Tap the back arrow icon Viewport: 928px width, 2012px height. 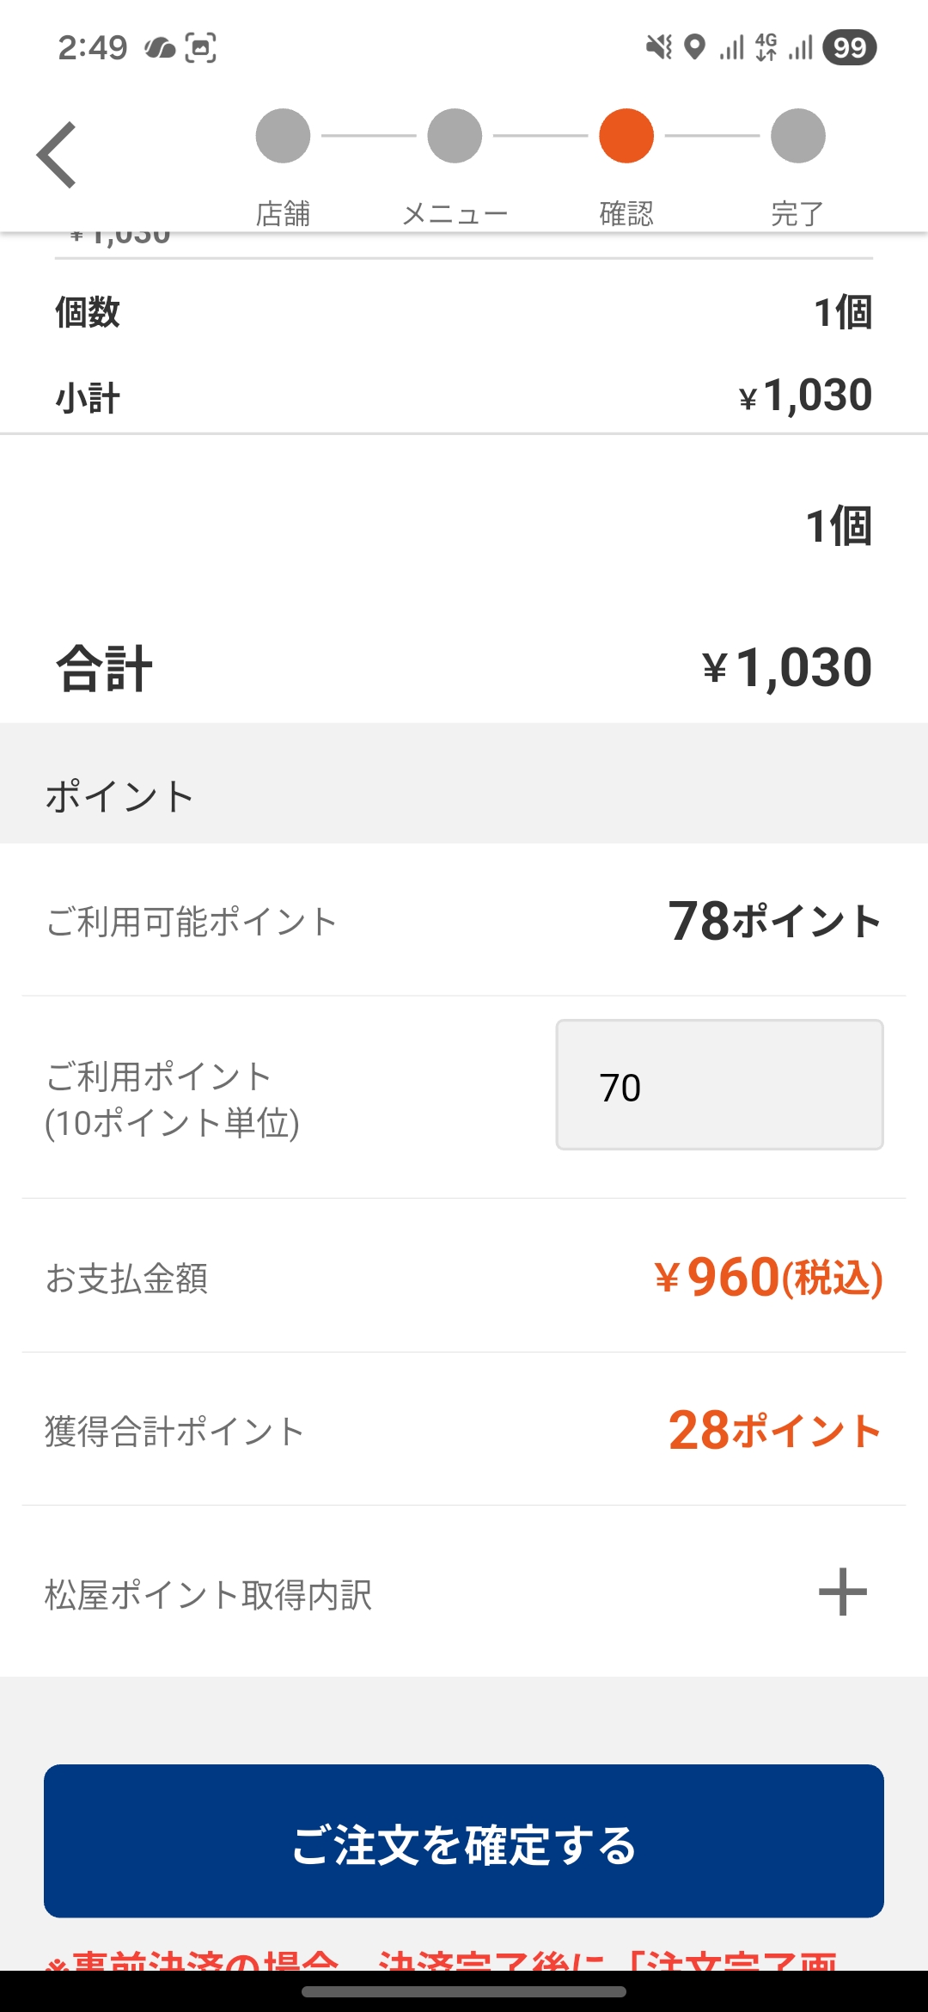point(57,155)
